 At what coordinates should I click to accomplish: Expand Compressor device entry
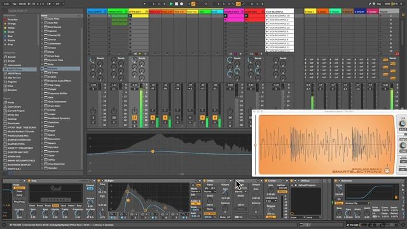click(x=42, y=44)
